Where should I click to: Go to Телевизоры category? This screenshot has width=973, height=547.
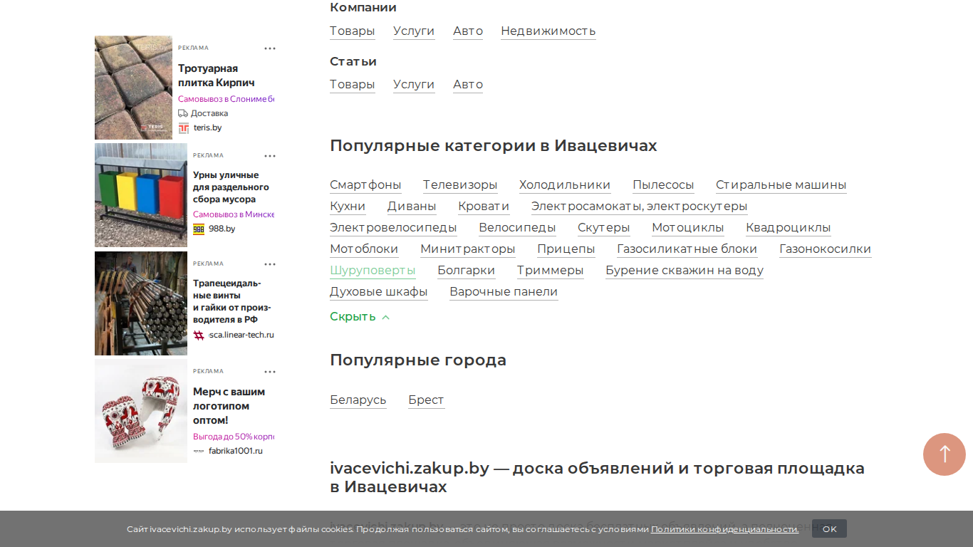[460, 185]
